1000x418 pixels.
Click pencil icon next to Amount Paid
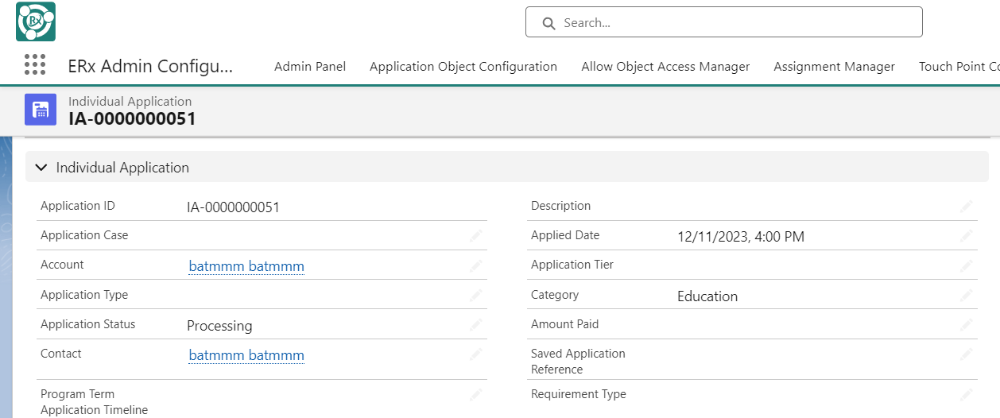point(966,324)
